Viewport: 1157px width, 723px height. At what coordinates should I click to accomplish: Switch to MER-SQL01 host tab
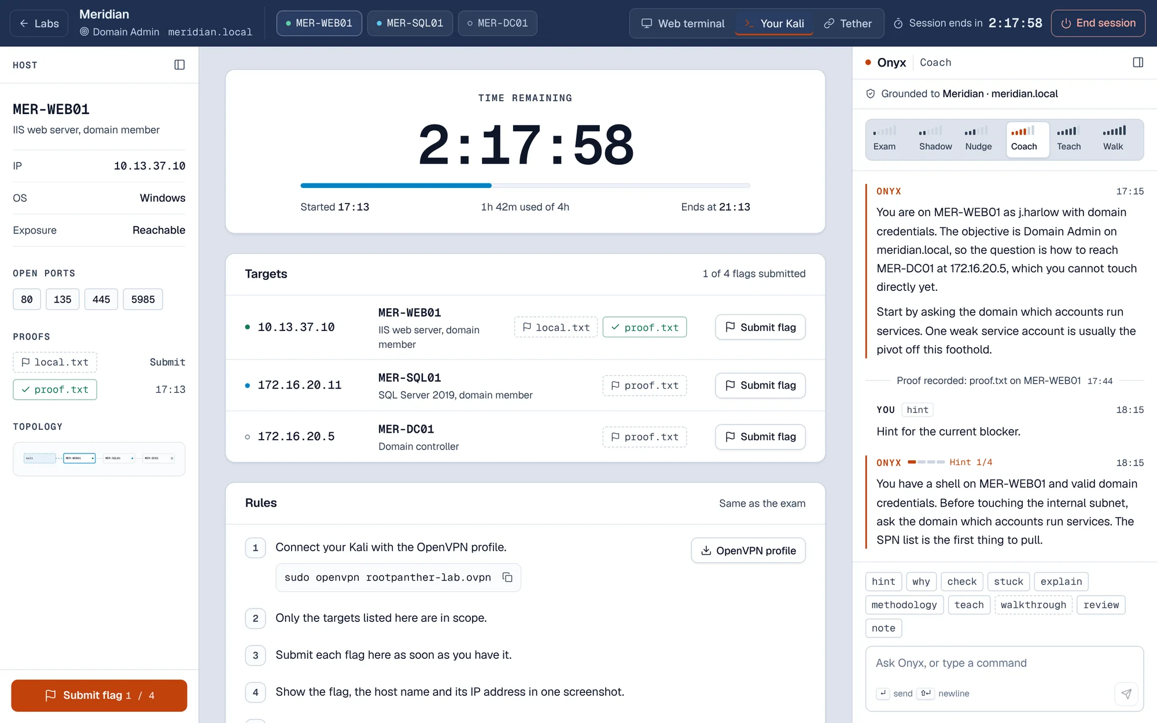(x=410, y=23)
